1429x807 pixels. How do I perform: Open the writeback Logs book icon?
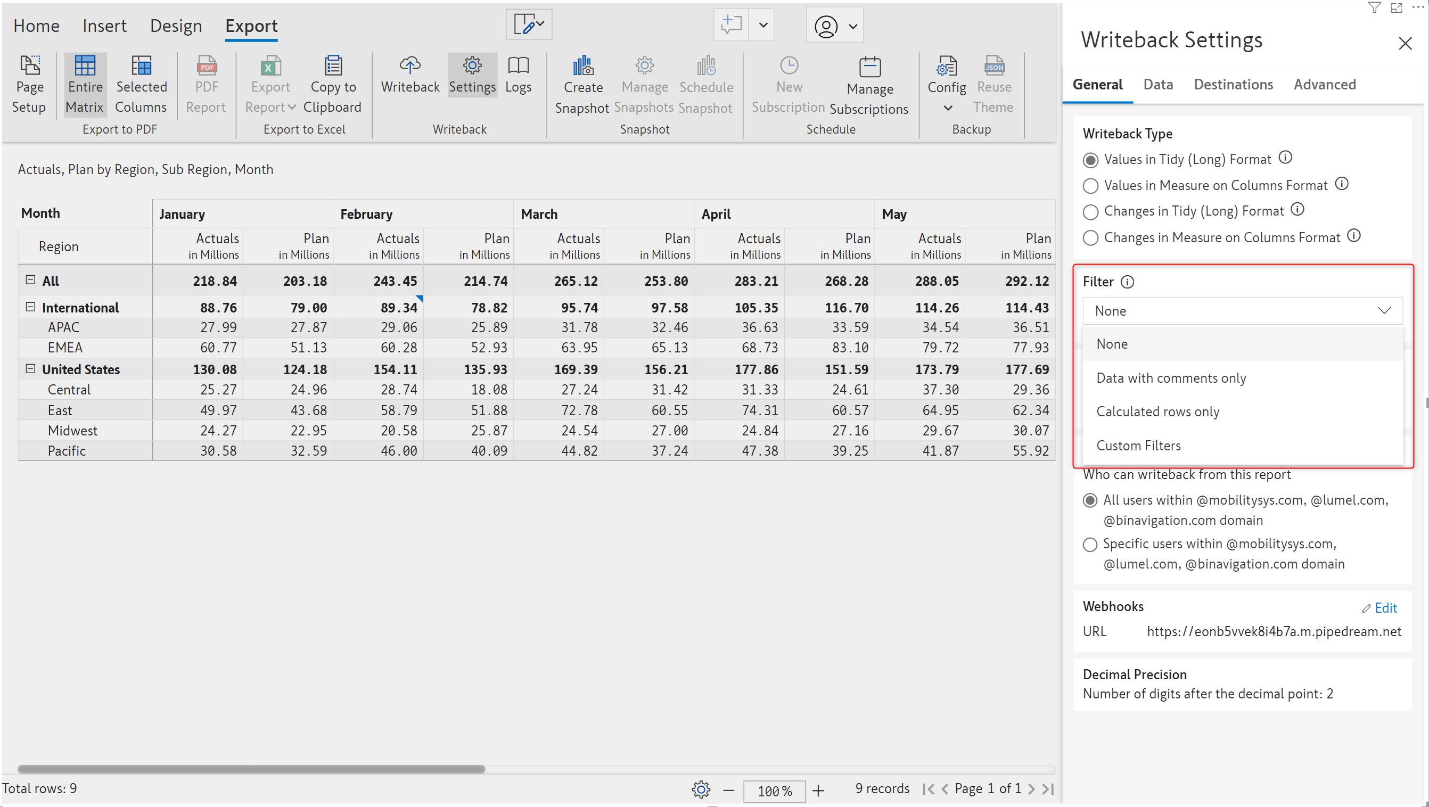pyautogui.click(x=518, y=66)
